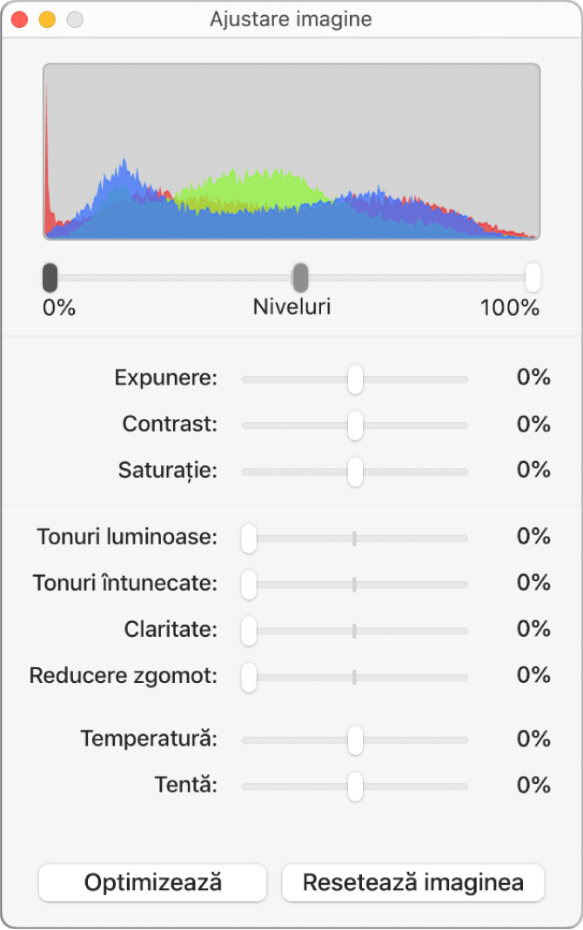Screen dimensions: 583x930
Task: Click the 0% label under the histogram
Action: tap(58, 306)
